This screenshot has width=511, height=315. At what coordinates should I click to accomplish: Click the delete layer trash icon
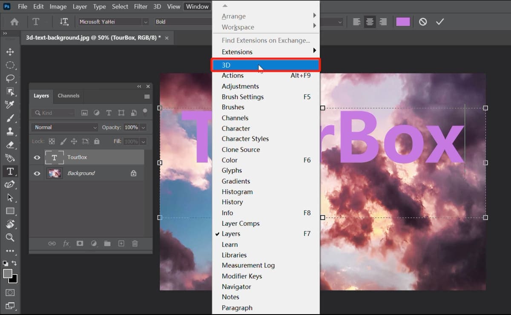pos(135,244)
